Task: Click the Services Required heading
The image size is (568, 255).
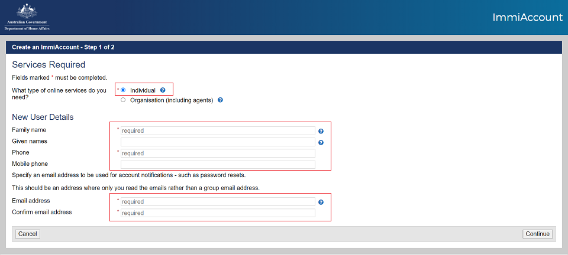Action: (49, 65)
